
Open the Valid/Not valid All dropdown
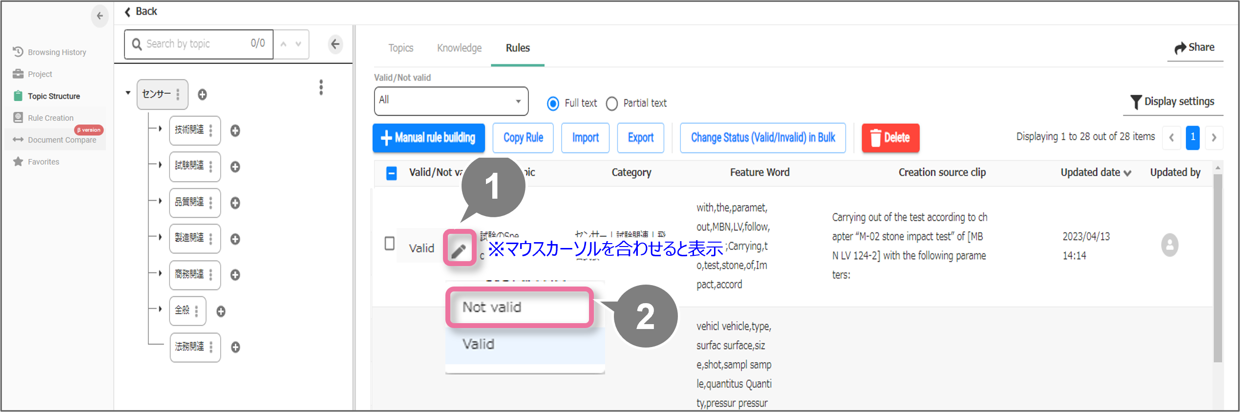pyautogui.click(x=451, y=101)
